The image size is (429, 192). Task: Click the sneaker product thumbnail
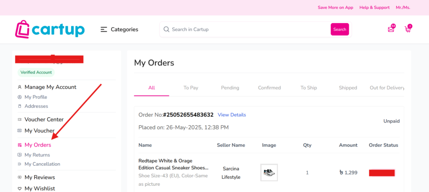pos(269,172)
